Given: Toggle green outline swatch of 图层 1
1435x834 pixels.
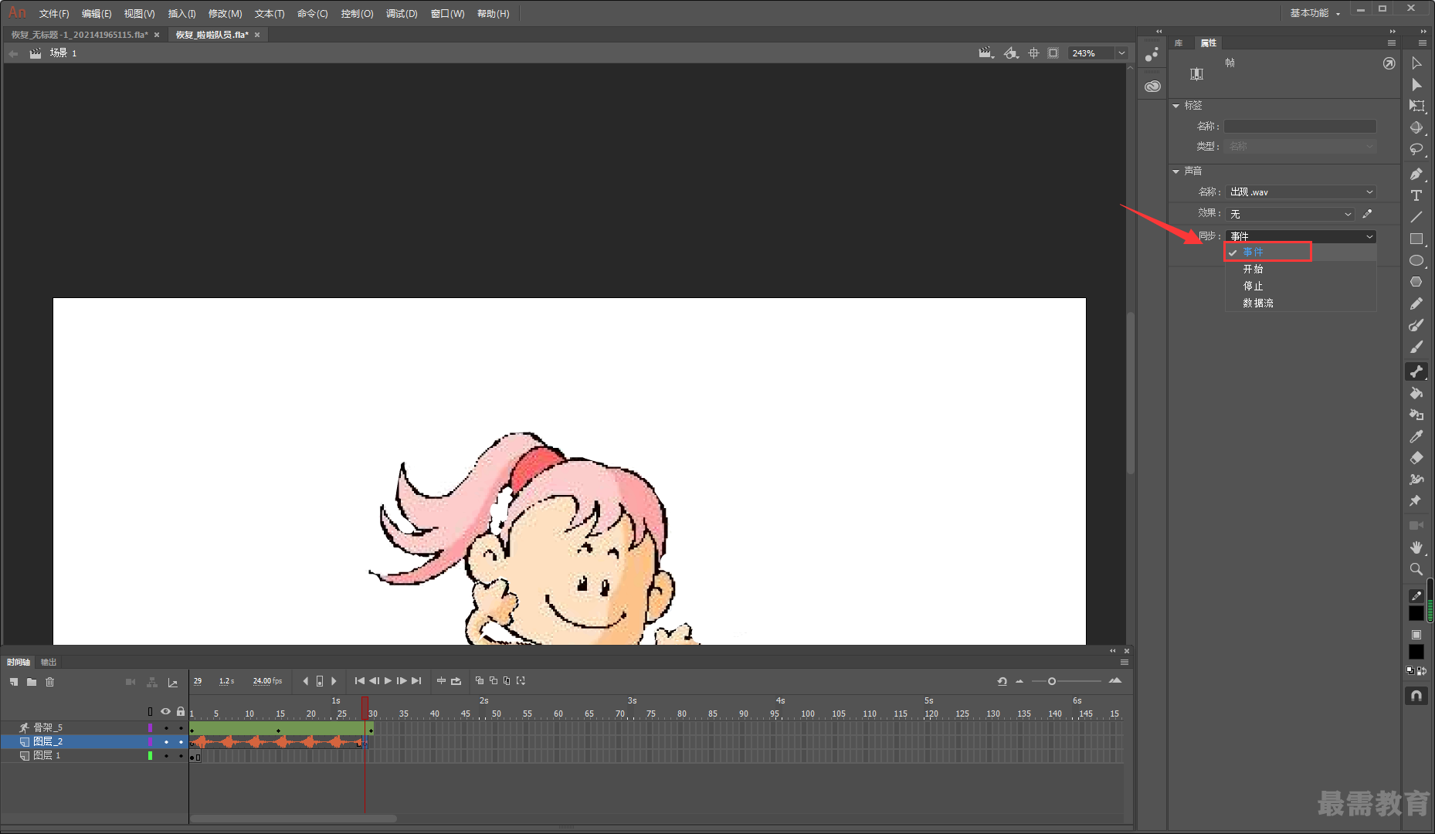Looking at the screenshot, I should click(x=150, y=755).
